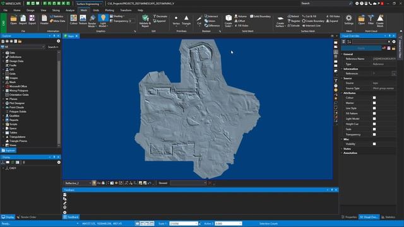
Task: Select the Colour graphics tool
Action: click(74, 20)
